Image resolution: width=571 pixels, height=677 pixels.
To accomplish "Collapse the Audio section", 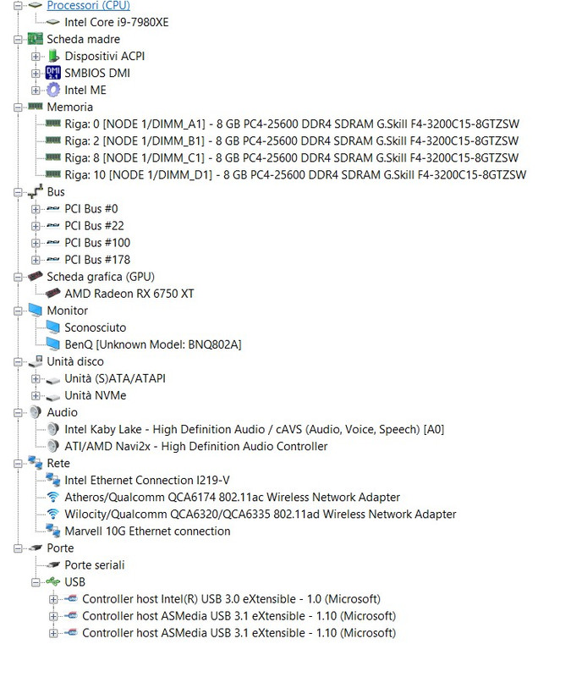I will pyautogui.click(x=18, y=413).
